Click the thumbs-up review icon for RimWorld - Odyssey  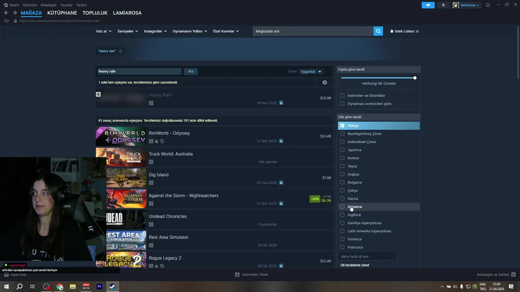point(281,141)
